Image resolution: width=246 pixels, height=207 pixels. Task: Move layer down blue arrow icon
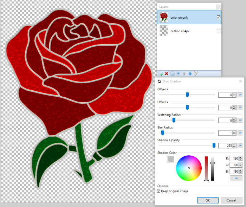[x=190, y=73]
